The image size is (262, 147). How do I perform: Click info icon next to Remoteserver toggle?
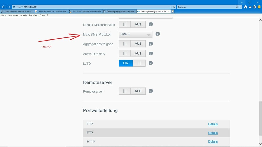(151, 91)
